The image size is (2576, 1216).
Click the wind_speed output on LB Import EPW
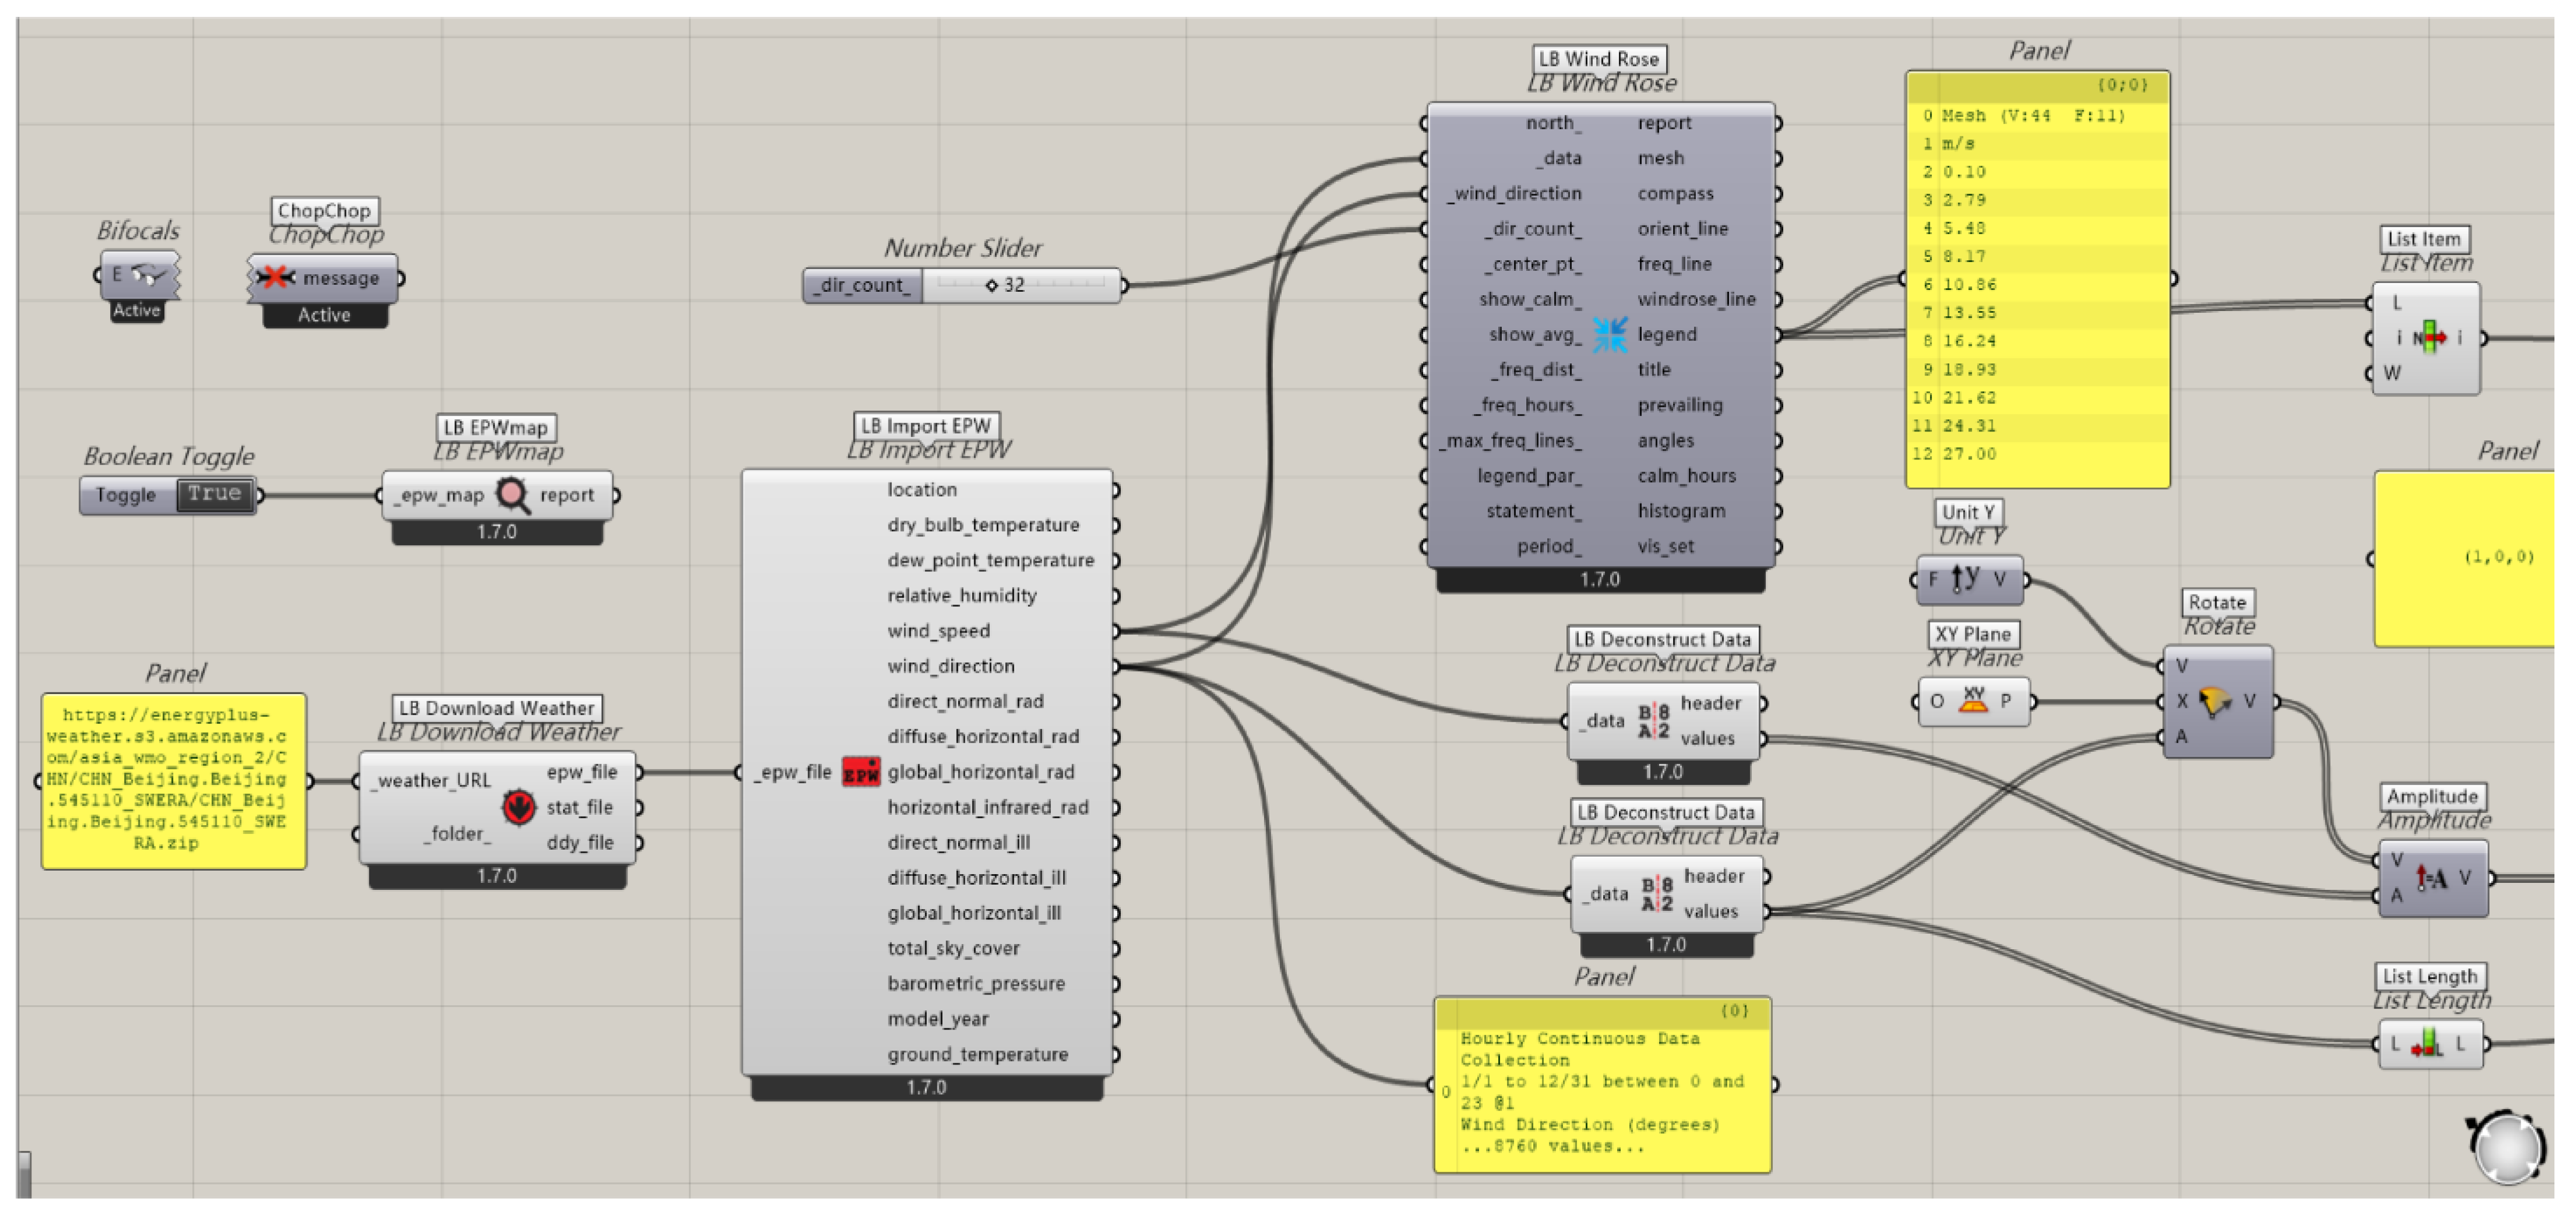click(x=939, y=631)
